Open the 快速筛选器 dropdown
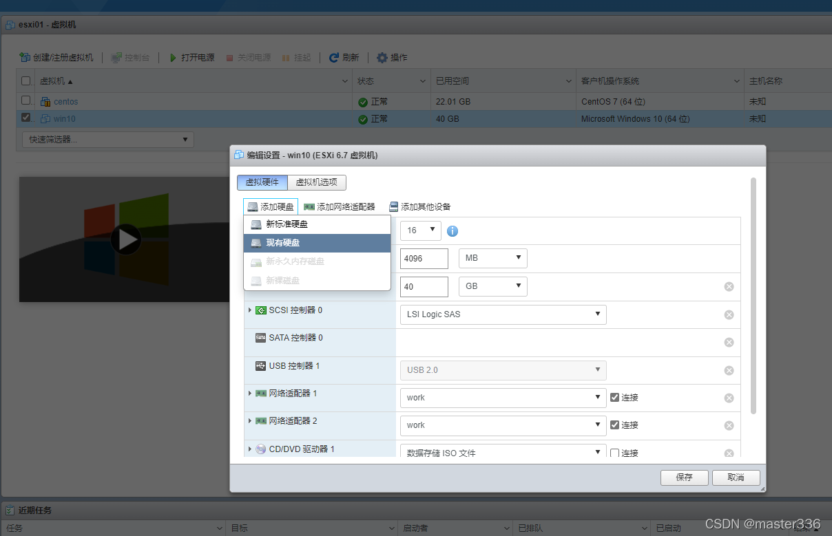The image size is (832, 536). tap(108, 140)
